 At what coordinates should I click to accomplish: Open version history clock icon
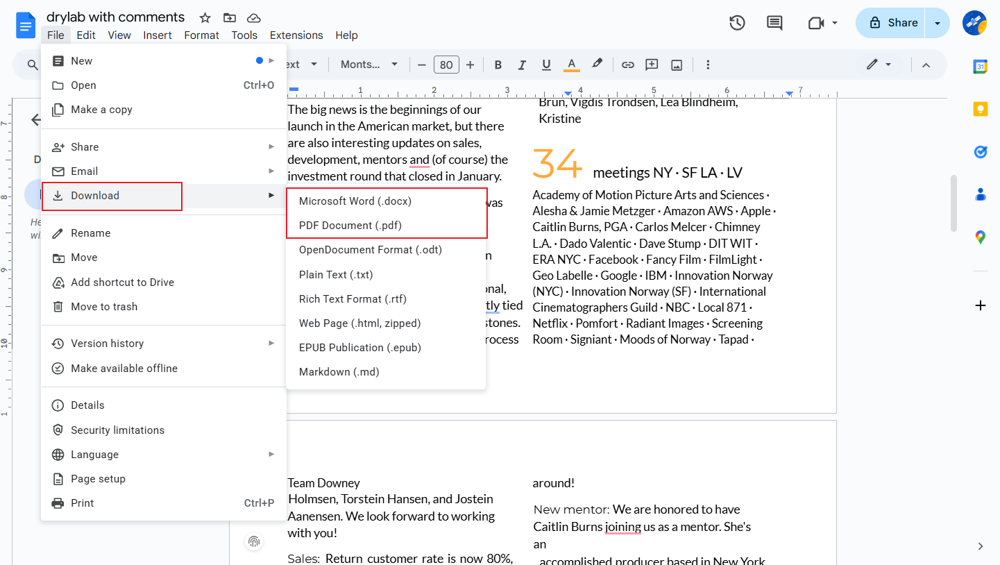737,22
